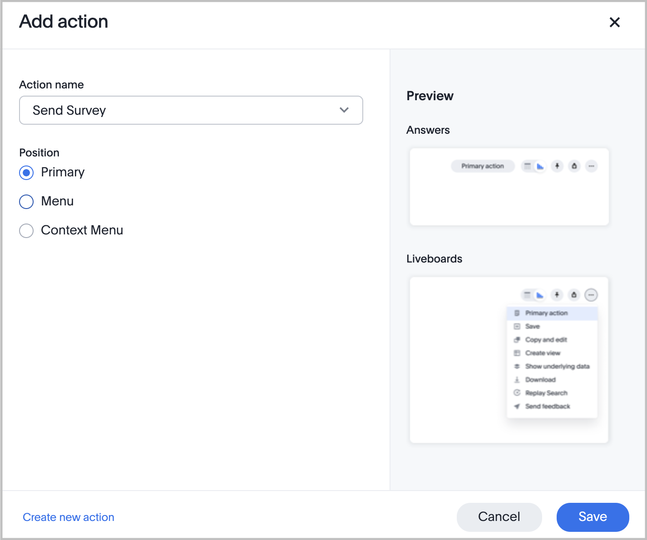Click the Save button
The width and height of the screenshot is (647, 540).
click(x=593, y=517)
